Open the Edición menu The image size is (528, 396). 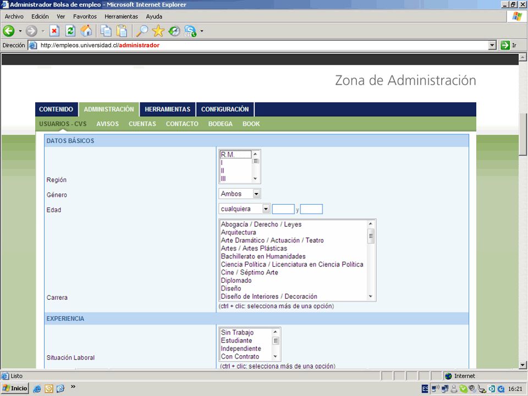pos(40,16)
